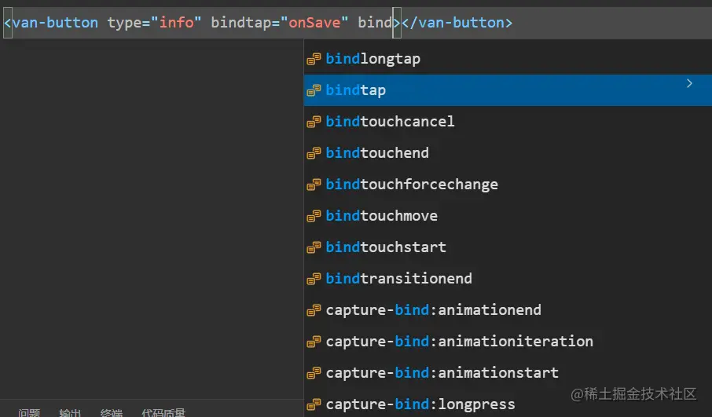Click the event icon beside bindtouchmove

pos(314,216)
